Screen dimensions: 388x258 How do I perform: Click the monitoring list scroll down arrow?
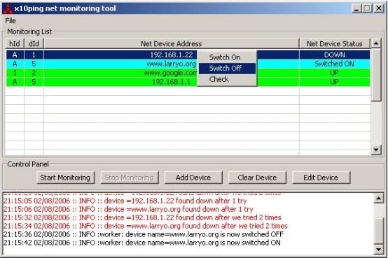click(376, 150)
